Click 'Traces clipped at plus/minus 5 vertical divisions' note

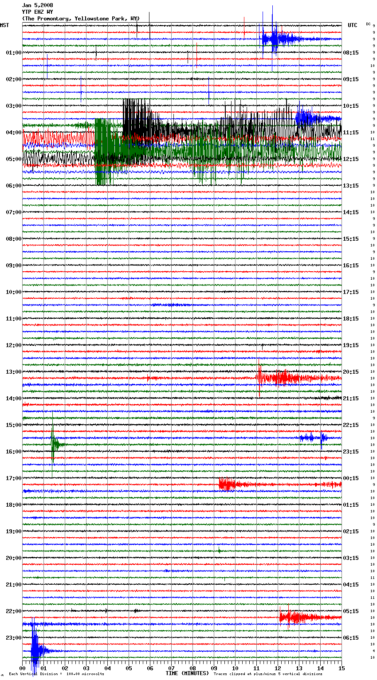[x=268, y=674]
